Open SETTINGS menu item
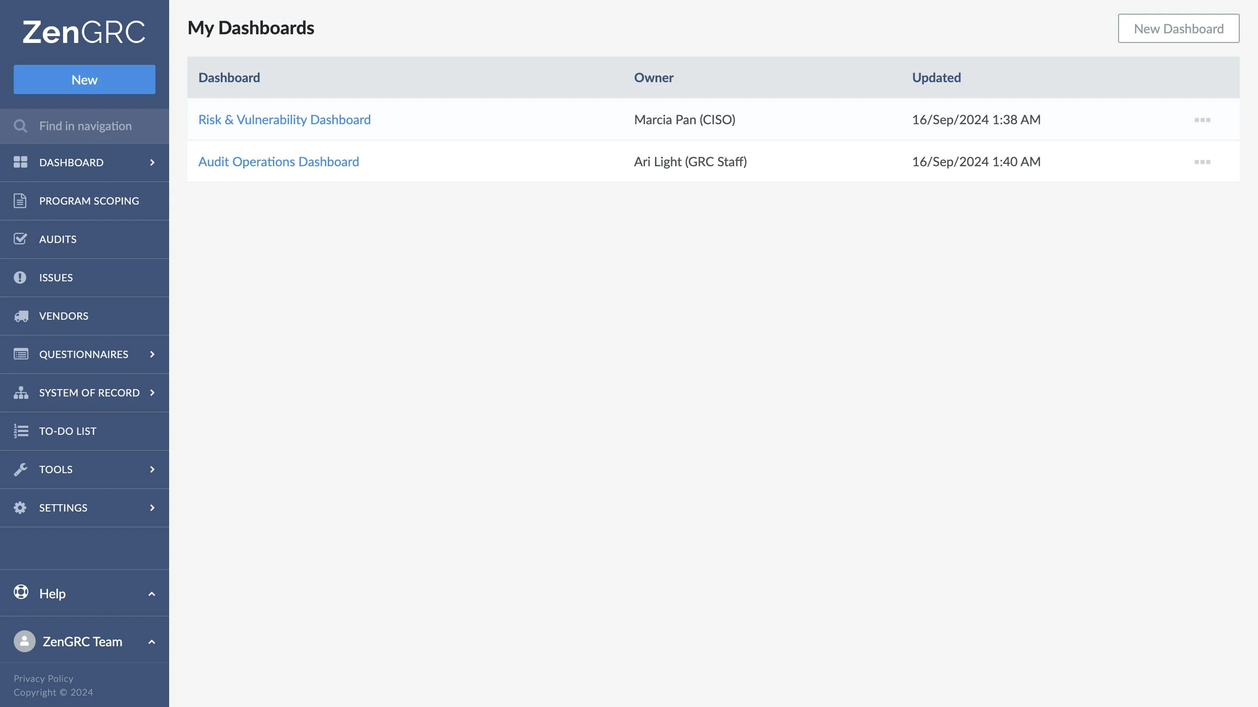The height and width of the screenshot is (707, 1258). coord(85,508)
